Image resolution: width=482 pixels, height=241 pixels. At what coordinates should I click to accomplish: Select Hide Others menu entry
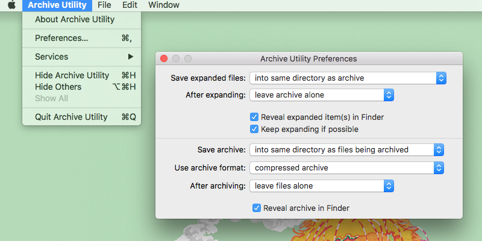click(x=58, y=87)
